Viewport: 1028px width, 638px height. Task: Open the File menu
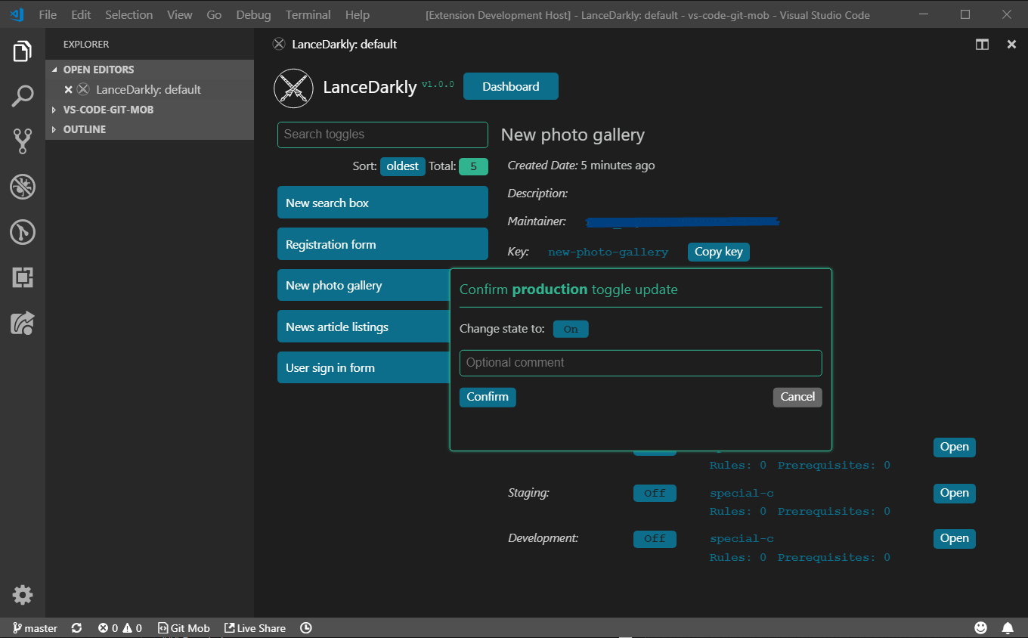coord(48,14)
